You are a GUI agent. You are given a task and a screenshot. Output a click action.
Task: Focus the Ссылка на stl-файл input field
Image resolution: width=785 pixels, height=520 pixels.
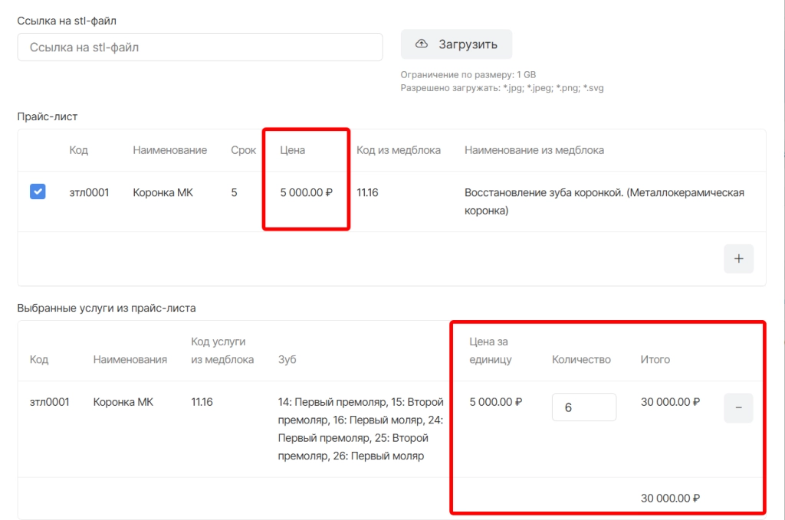pyautogui.click(x=200, y=47)
